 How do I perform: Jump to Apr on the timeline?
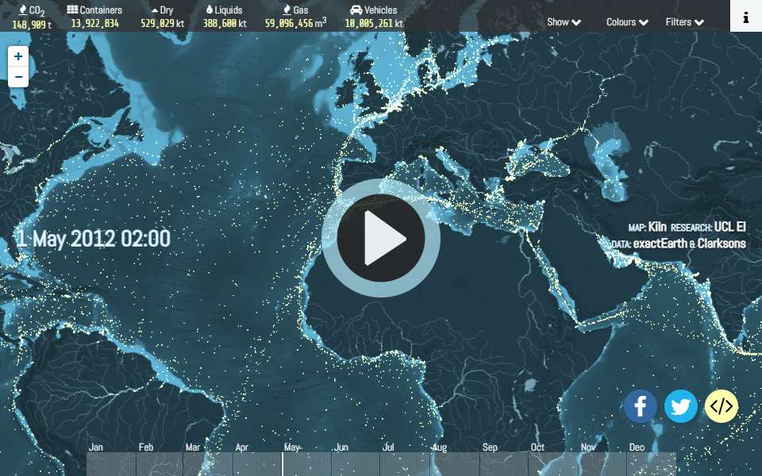pos(241,447)
